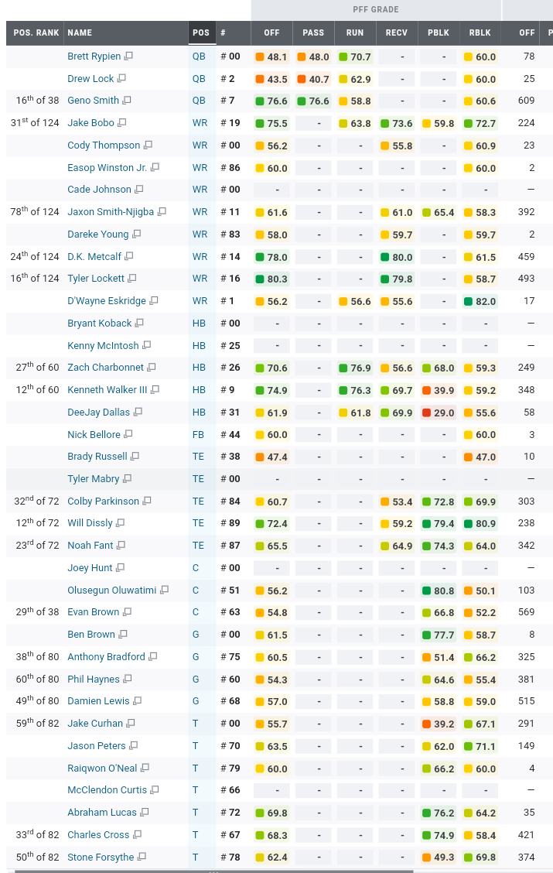The width and height of the screenshot is (553, 873).
Task: Open external link icon beside Dareke Young
Action: (x=136, y=235)
